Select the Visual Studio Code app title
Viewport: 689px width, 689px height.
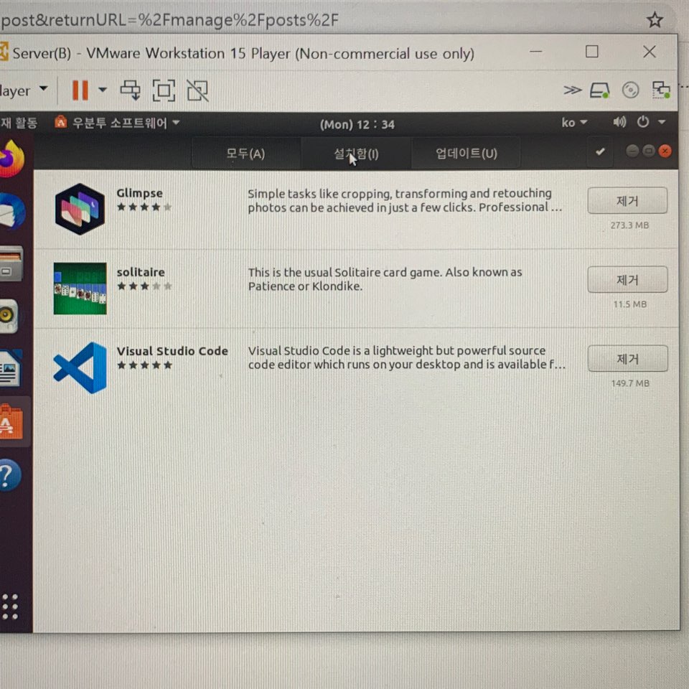pos(172,351)
